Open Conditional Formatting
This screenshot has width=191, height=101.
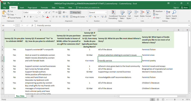point(113,15)
